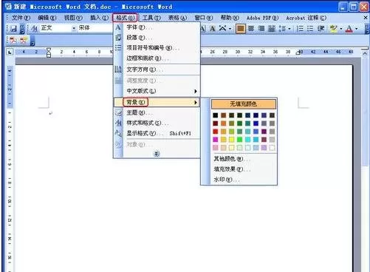Open the Acrobat 注释 menu
370x272 pixels.
306,18
